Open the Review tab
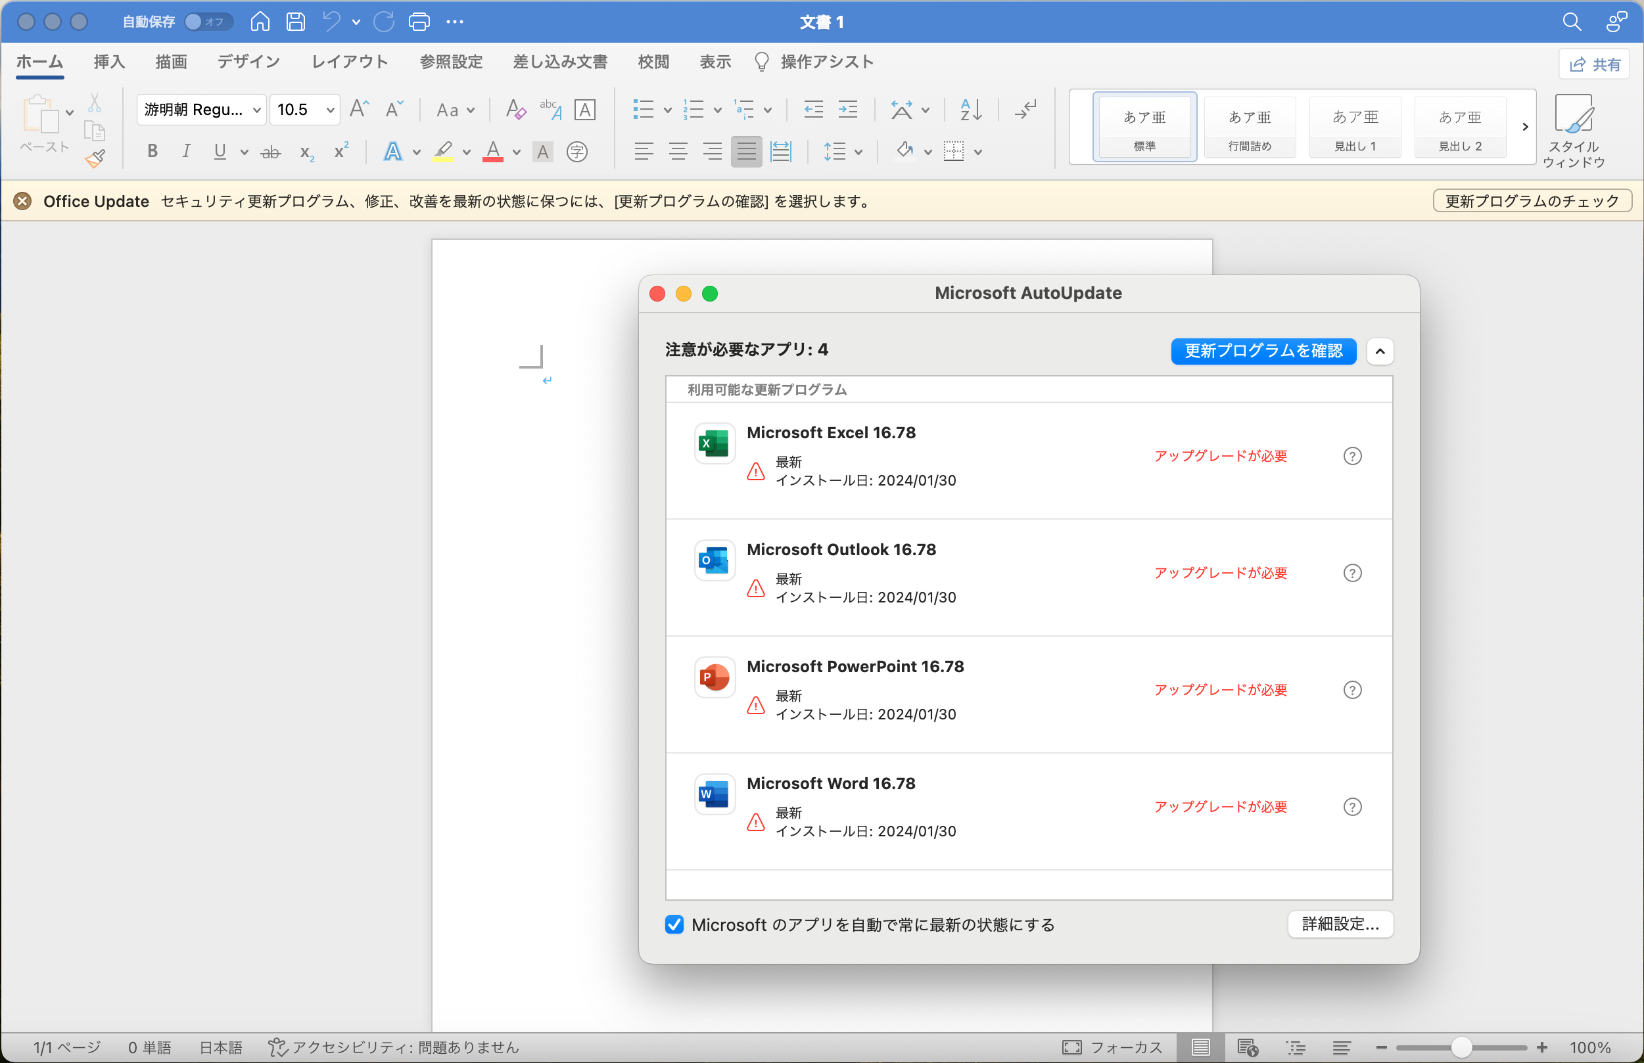 (653, 62)
